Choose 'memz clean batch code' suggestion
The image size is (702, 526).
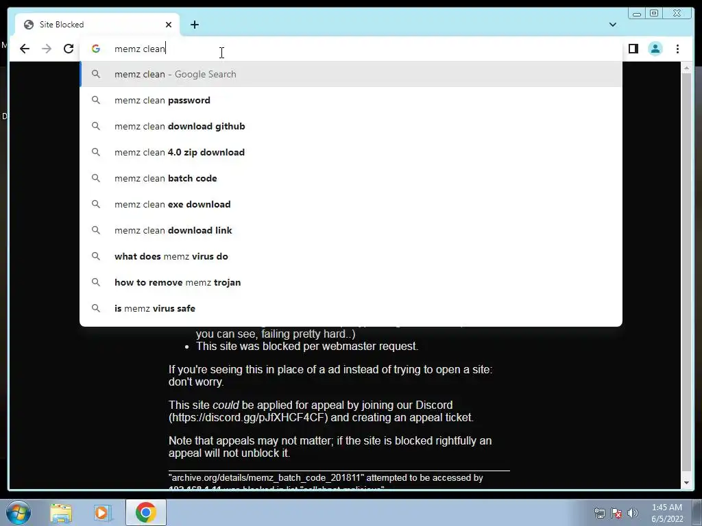click(351, 178)
